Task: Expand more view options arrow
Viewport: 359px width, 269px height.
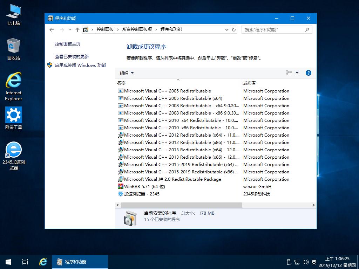Action: coord(297,73)
